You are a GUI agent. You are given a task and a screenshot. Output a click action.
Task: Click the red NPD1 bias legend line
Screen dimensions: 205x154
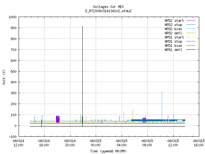coord(191,46)
